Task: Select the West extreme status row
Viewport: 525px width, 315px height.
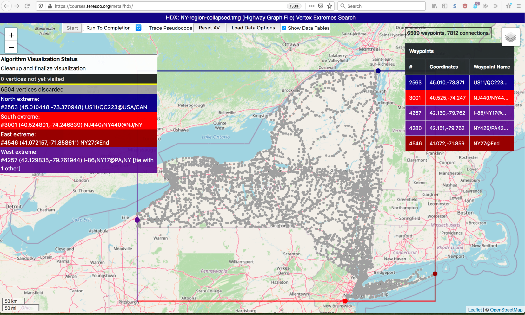Action: tap(79, 160)
